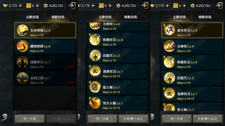This screenshot has width=225, height=126.
Task: Click 技能欄位設定 button in the middle panel
Action: click(133, 119)
